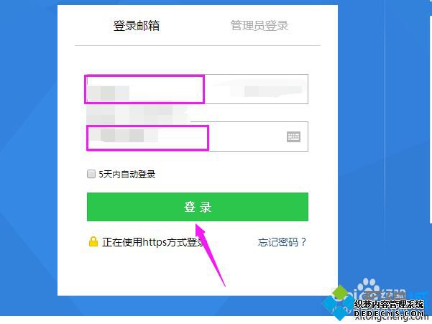Select the blurred suggestion text between the fields

[x=138, y=114]
